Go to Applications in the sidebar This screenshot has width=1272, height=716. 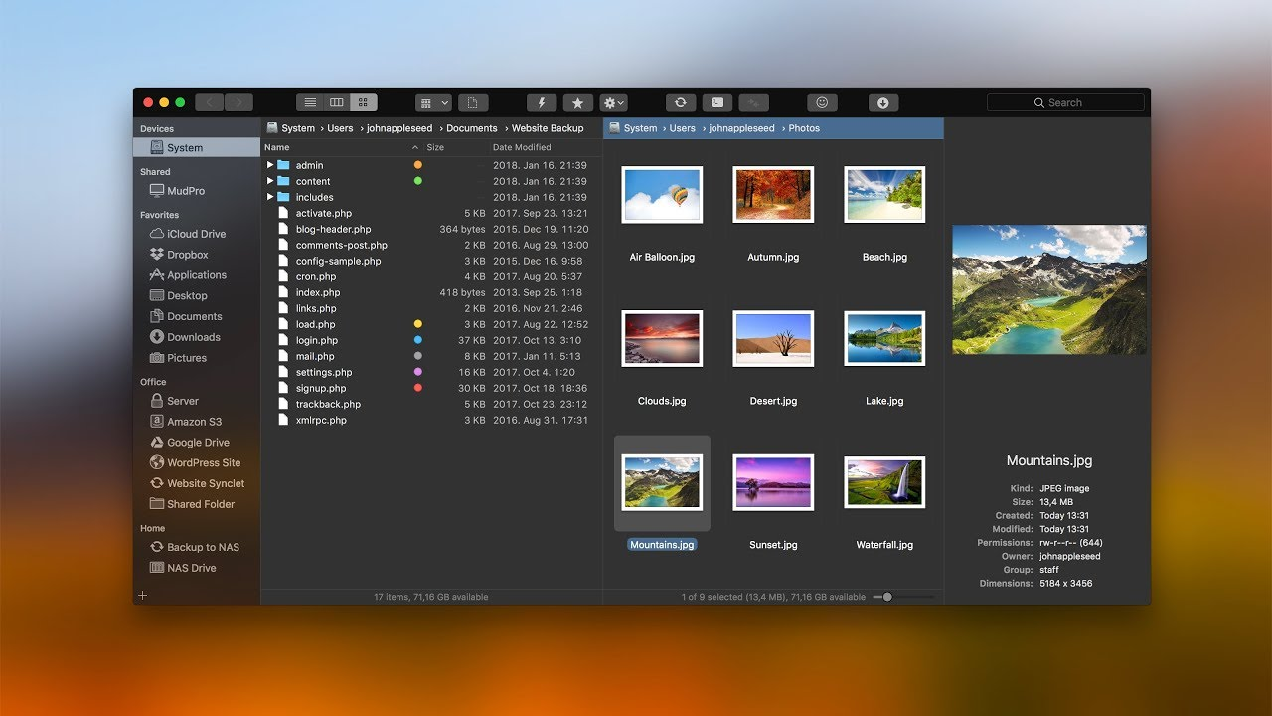click(x=197, y=275)
